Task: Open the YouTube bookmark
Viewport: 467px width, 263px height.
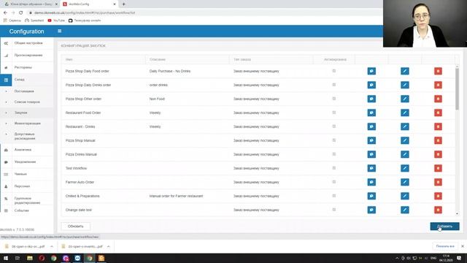Action: [x=56, y=20]
